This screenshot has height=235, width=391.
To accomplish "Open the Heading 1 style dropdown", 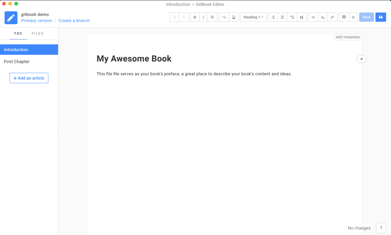I will pyautogui.click(x=253, y=17).
